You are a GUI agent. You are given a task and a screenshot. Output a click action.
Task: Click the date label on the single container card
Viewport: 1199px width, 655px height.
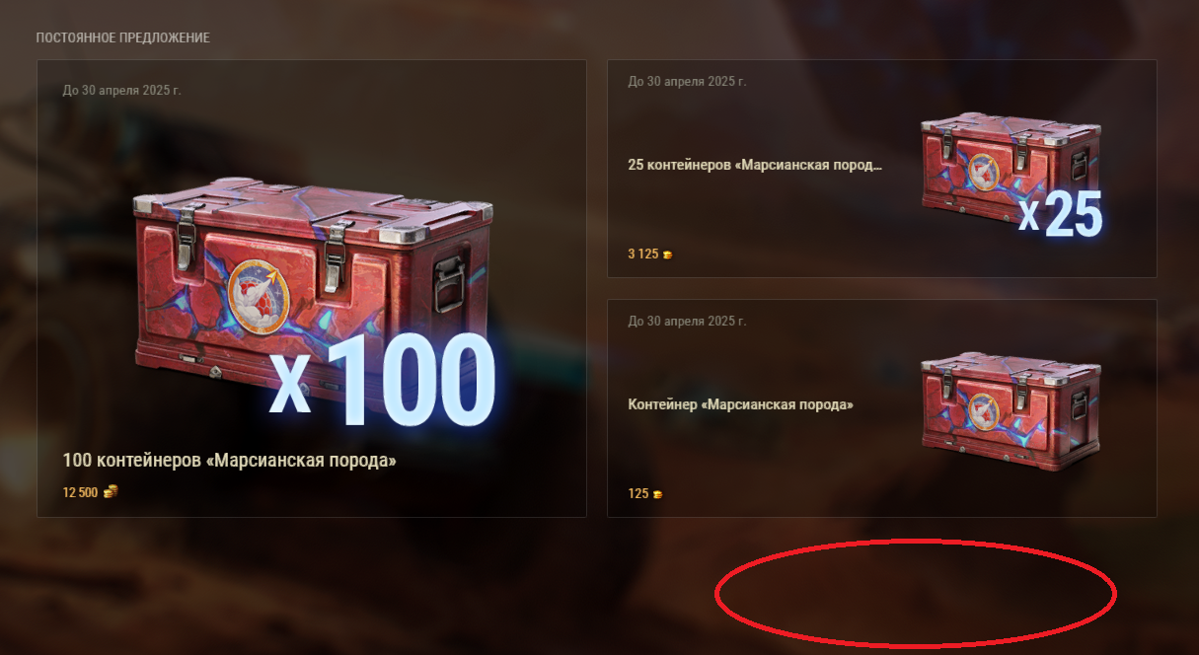[687, 321]
